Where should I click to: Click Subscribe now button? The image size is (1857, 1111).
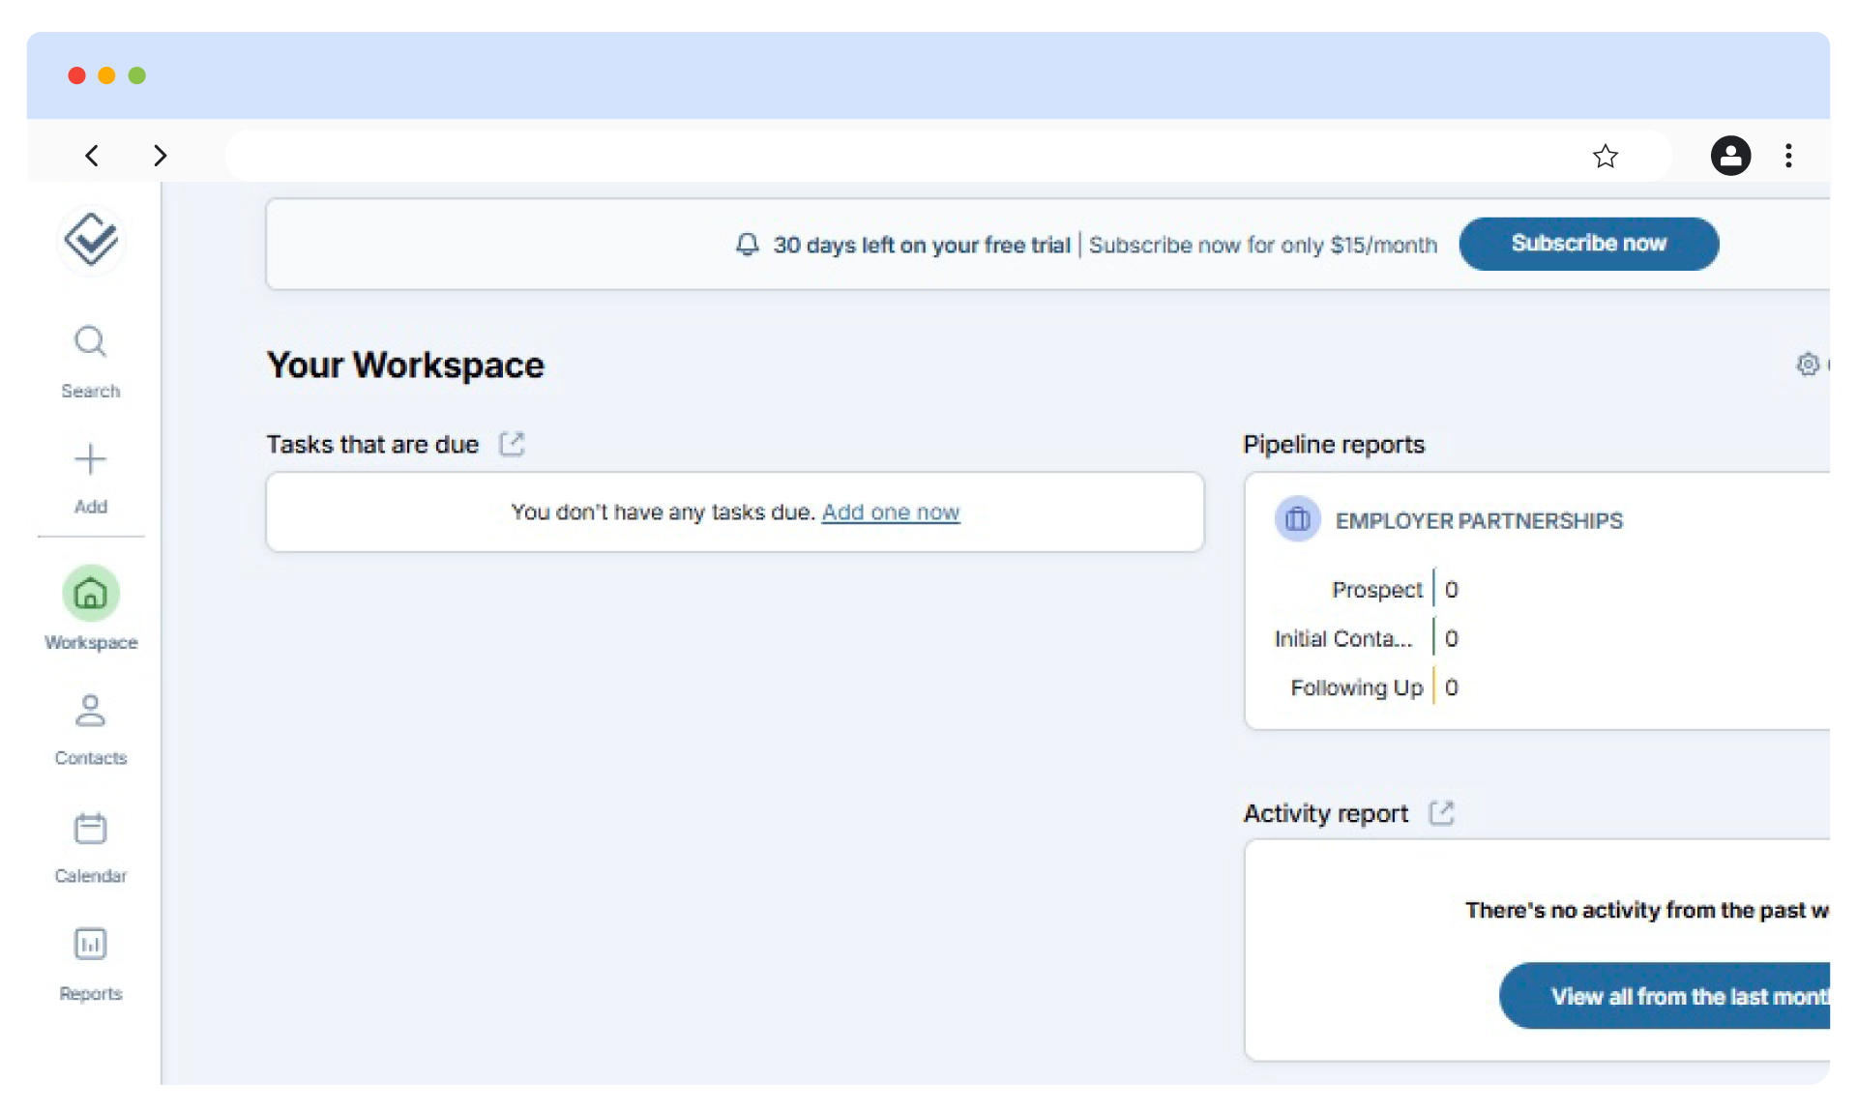pyautogui.click(x=1588, y=244)
